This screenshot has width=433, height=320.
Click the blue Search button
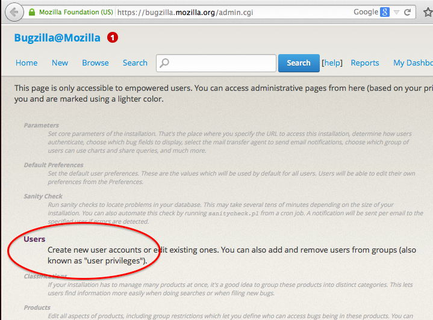pyautogui.click(x=299, y=63)
